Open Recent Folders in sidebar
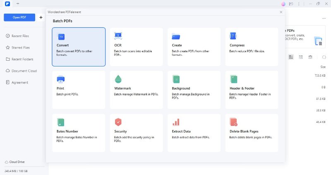The height and width of the screenshot is (175, 331). tap(22, 59)
